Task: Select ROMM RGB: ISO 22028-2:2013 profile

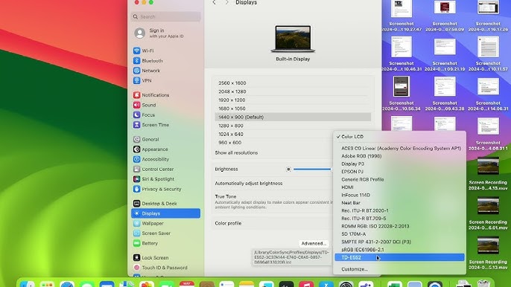Action: click(x=399, y=227)
